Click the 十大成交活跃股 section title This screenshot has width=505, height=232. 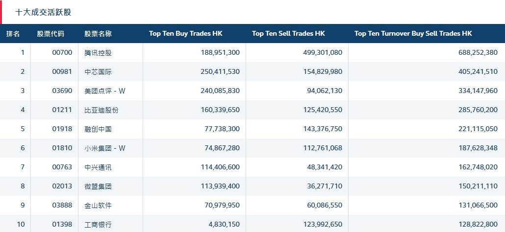tap(43, 12)
